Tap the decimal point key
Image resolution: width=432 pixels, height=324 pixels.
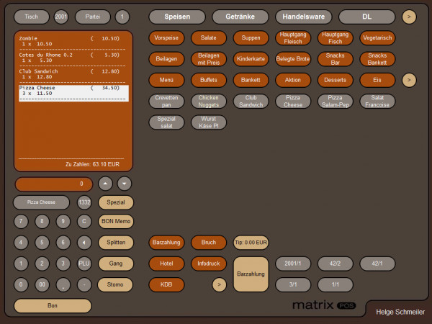pyautogui.click(x=63, y=284)
